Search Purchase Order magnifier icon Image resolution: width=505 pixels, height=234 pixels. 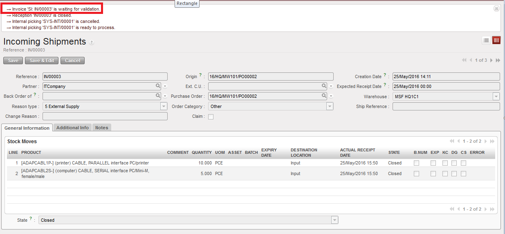tap(324, 96)
